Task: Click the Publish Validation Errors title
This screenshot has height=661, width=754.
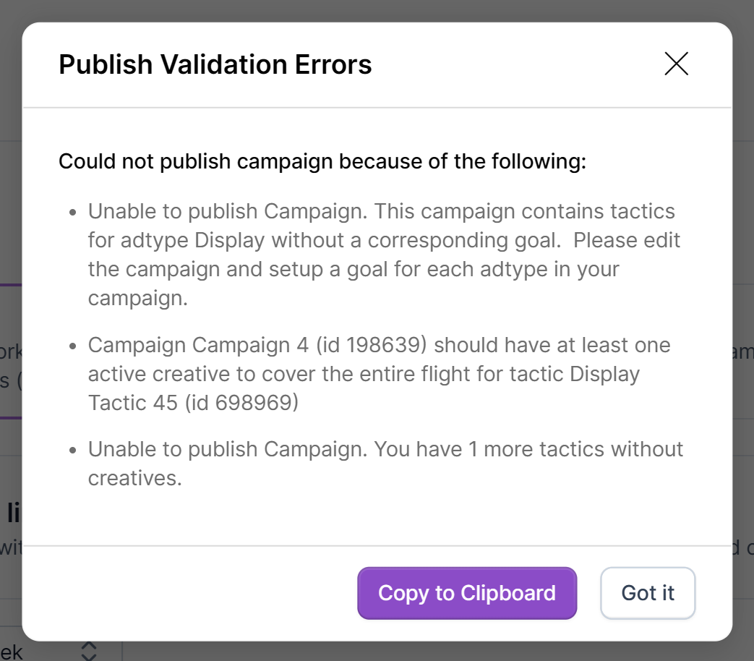Action: tap(215, 64)
